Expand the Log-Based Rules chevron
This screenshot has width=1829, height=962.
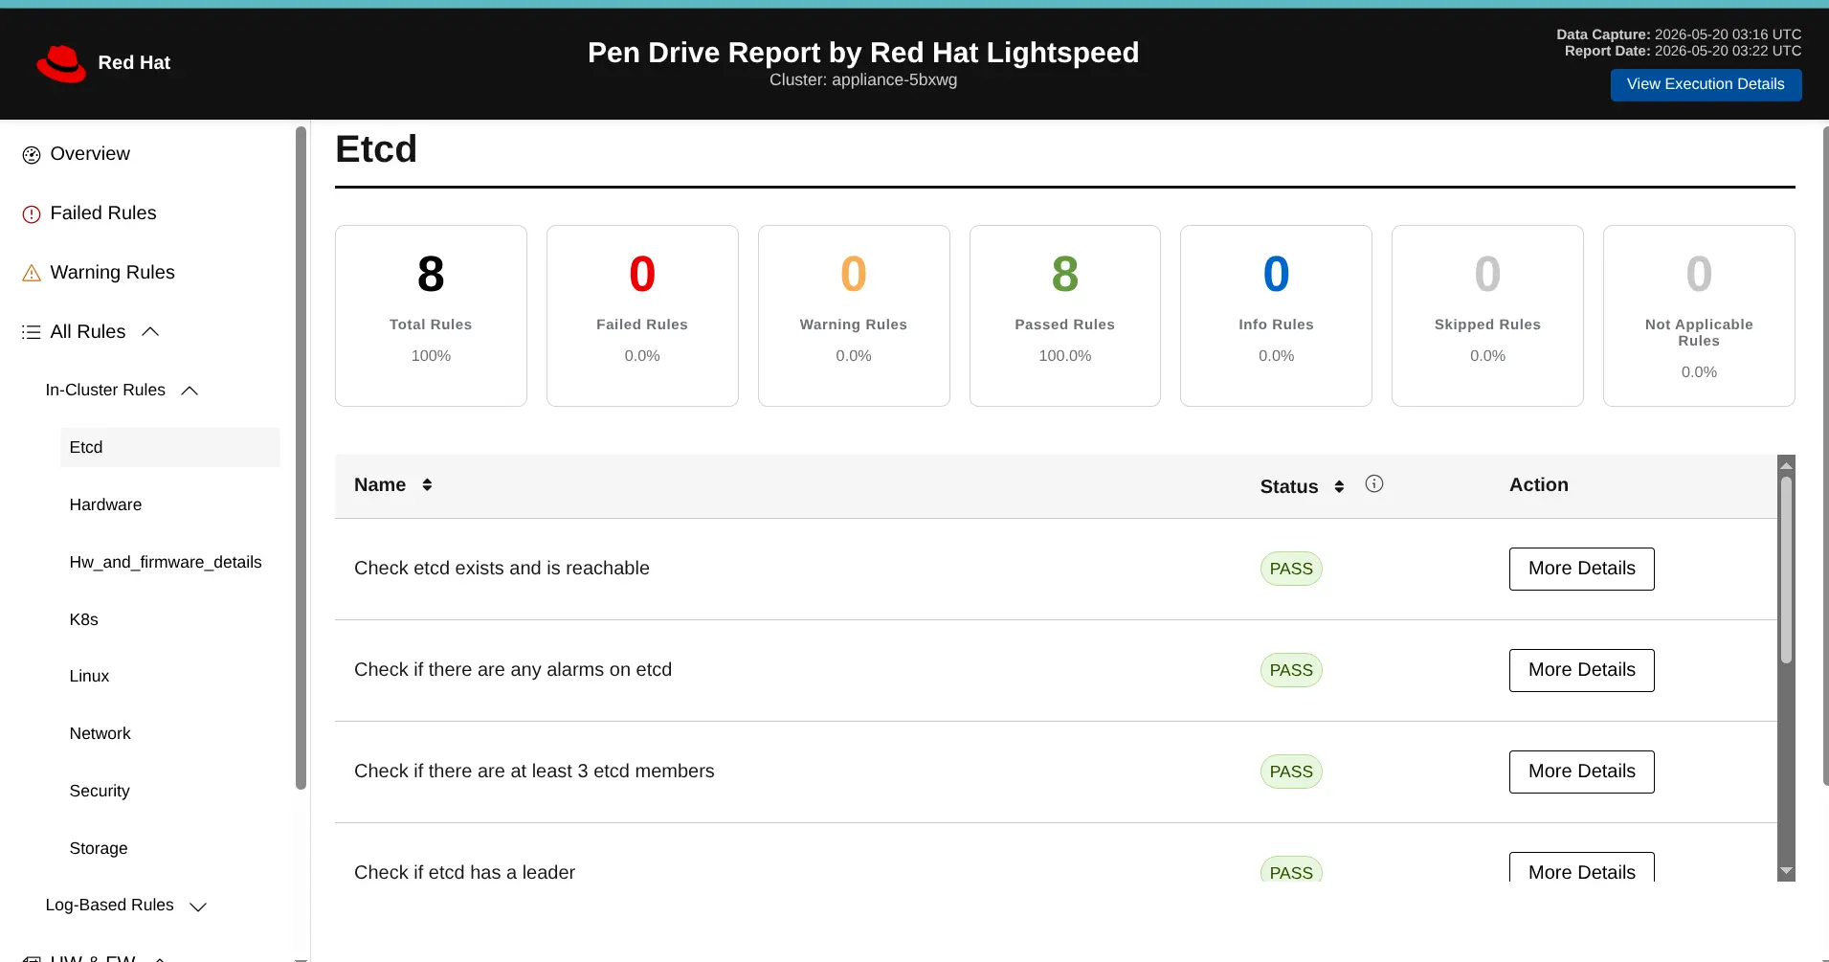click(198, 906)
